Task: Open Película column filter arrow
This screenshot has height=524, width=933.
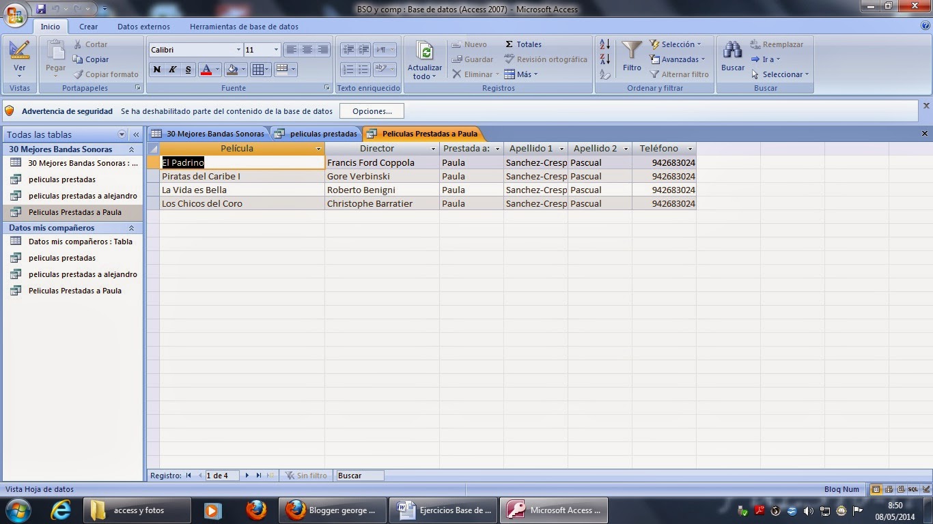Action: (x=318, y=149)
